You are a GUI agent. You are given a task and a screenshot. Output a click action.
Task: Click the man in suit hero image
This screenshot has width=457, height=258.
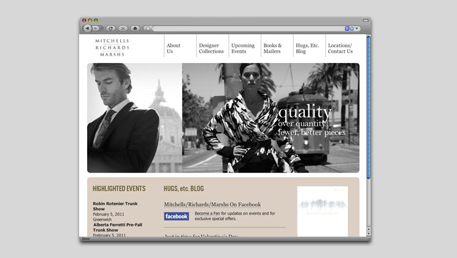pos(135,117)
